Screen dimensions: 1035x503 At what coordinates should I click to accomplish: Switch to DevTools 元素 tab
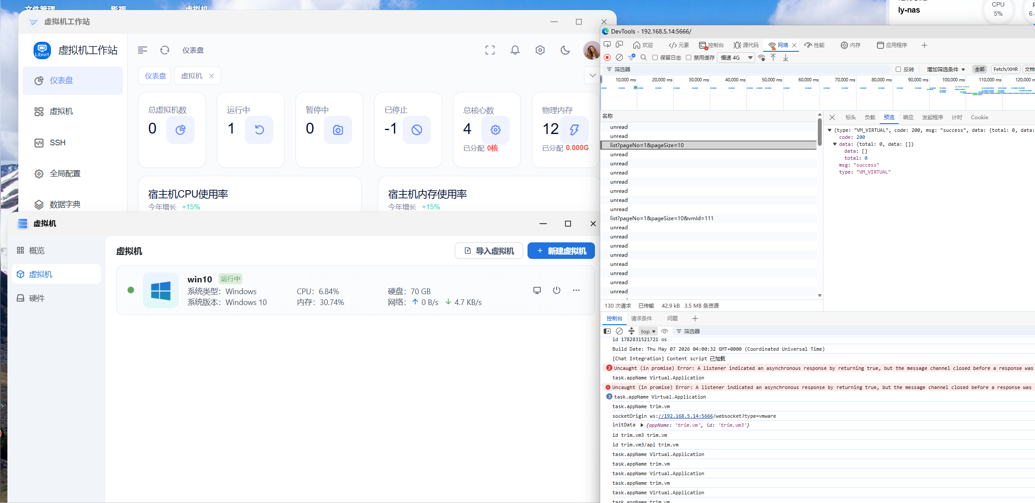679,45
